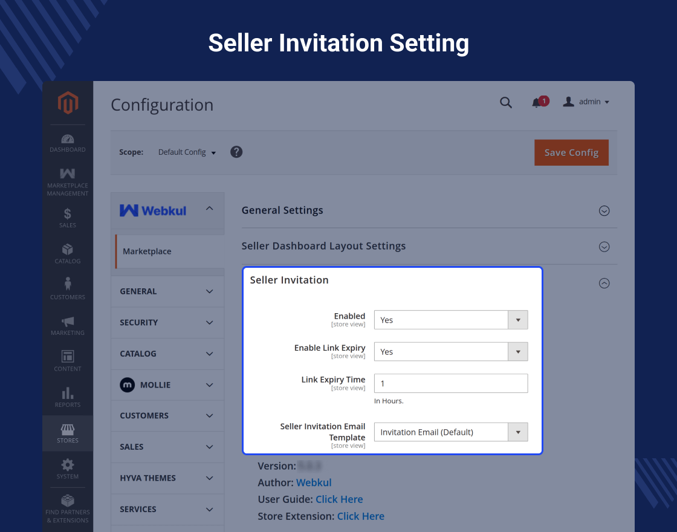
Task: Collapse the Seller Invitation section arrow
Action: 604,284
